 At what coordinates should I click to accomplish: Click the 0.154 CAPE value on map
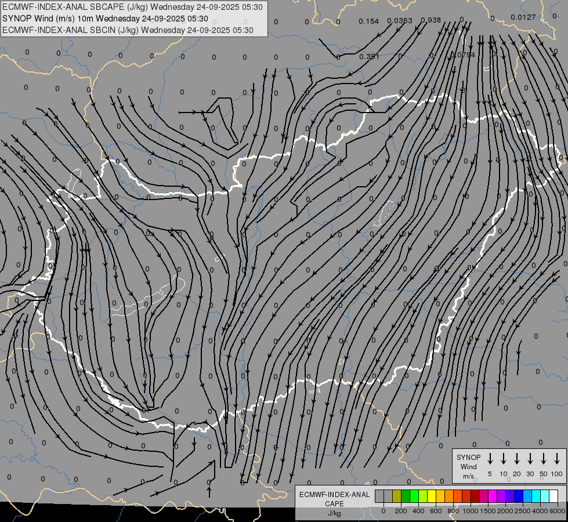tap(369, 21)
